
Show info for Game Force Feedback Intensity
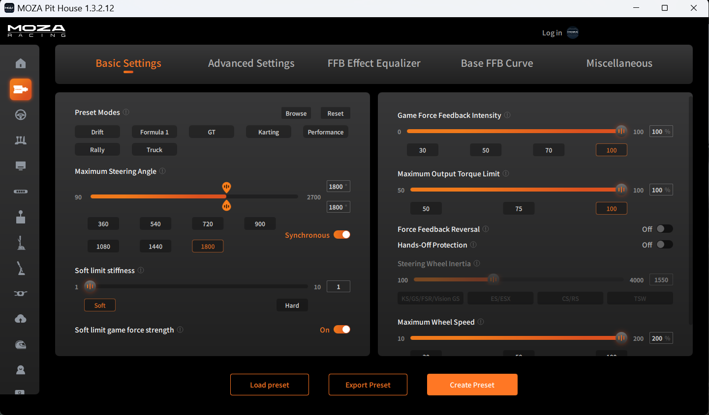click(x=507, y=115)
